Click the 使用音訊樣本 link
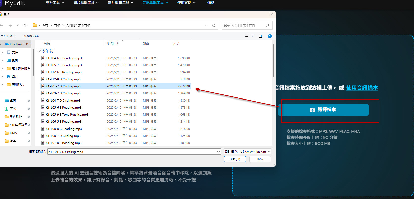 tap(362, 88)
